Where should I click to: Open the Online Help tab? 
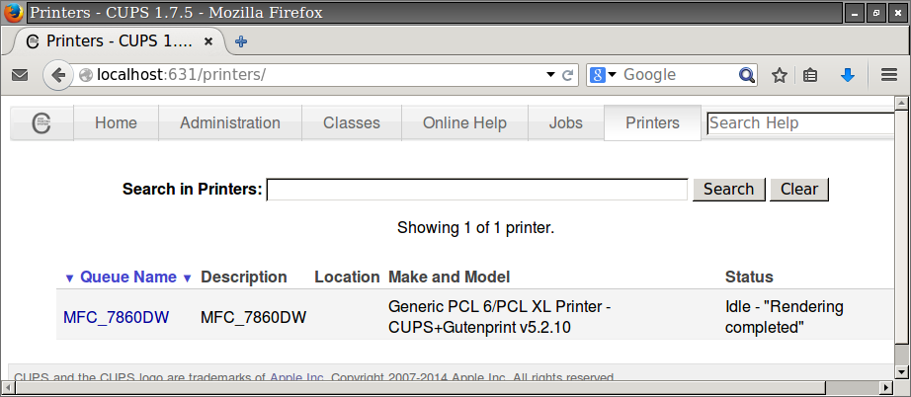click(x=464, y=123)
